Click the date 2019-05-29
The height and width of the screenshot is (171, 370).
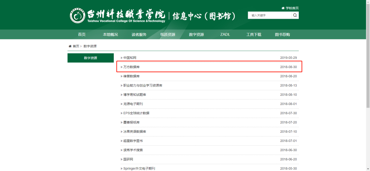(x=288, y=58)
